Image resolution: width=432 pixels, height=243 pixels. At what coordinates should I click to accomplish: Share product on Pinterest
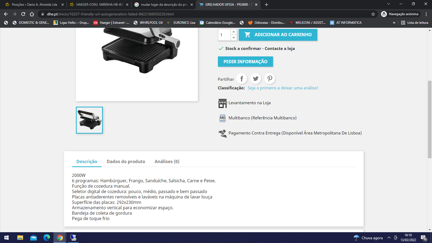(x=270, y=79)
